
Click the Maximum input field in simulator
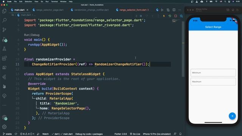213,82
